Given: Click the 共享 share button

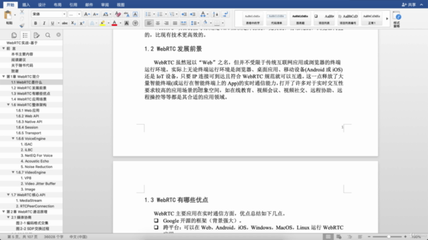Looking at the screenshot, I should click(409, 5).
